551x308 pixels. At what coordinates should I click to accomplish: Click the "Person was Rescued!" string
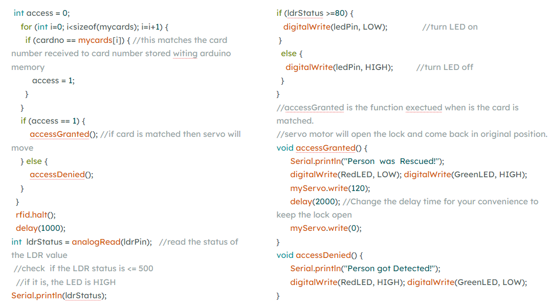point(391,161)
